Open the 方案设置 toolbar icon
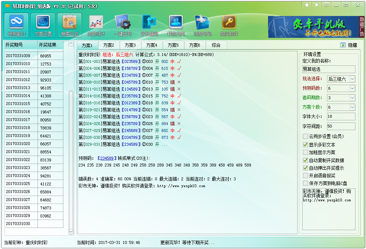Screen dimensions: 366x249 [43, 25]
